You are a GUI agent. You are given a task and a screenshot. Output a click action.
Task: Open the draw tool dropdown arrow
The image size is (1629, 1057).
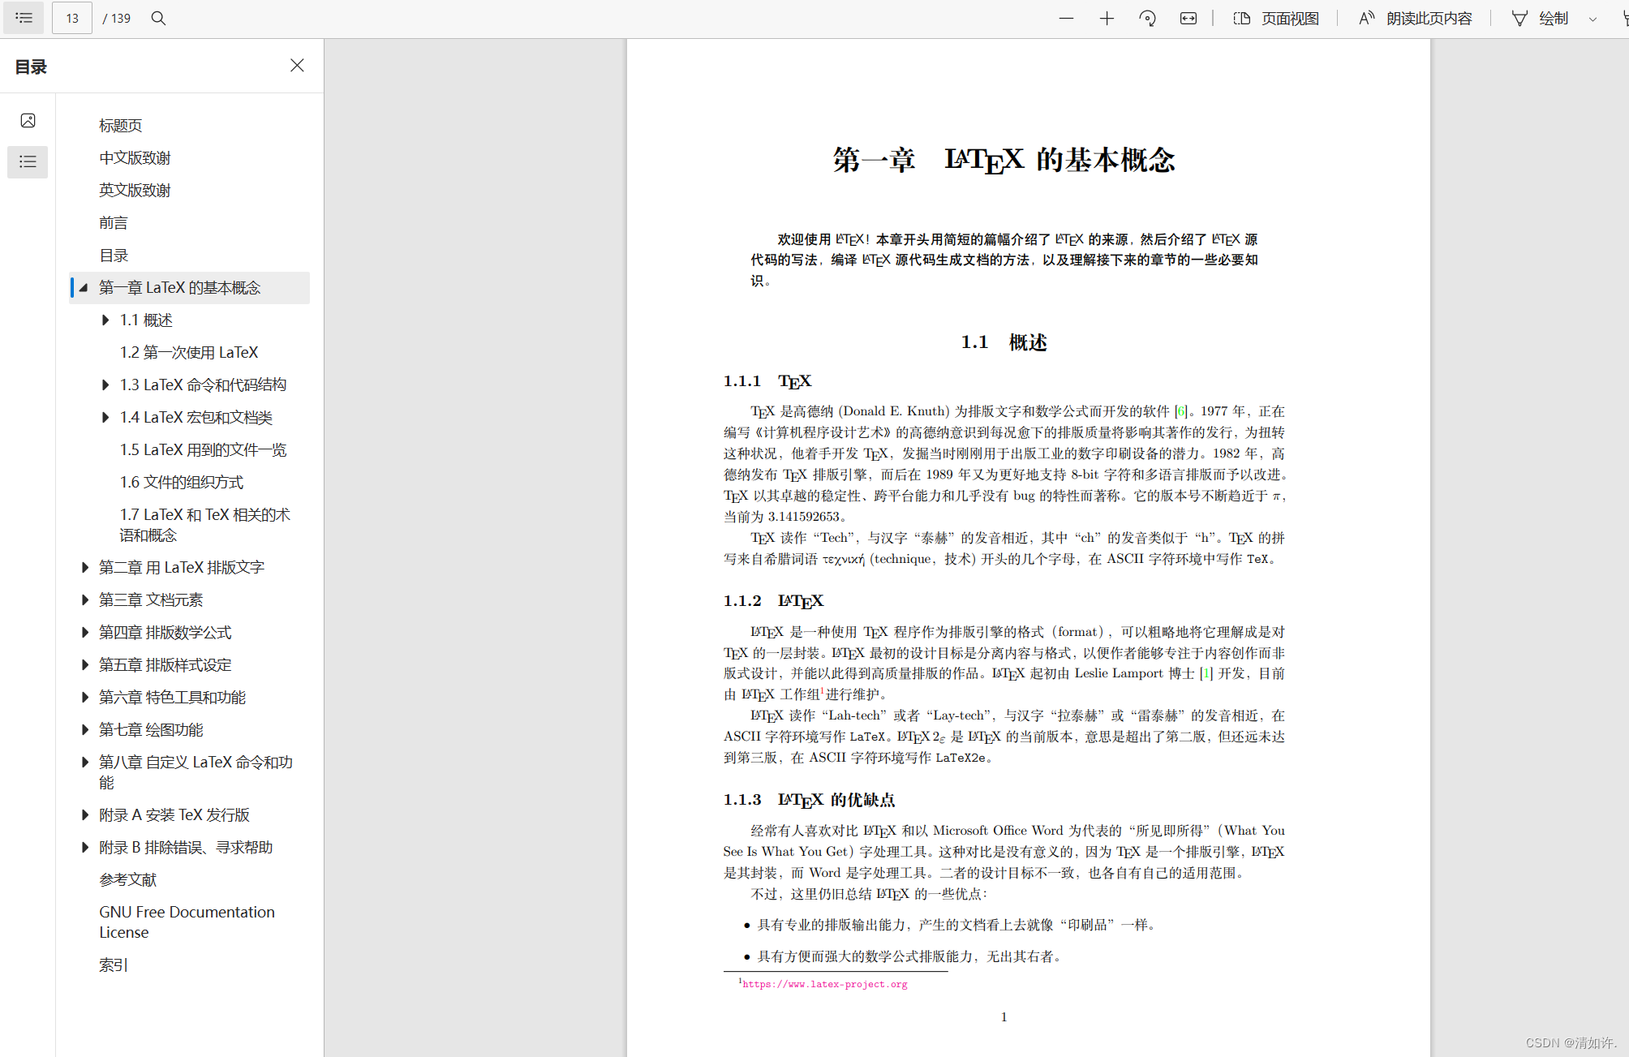pyautogui.click(x=1592, y=19)
